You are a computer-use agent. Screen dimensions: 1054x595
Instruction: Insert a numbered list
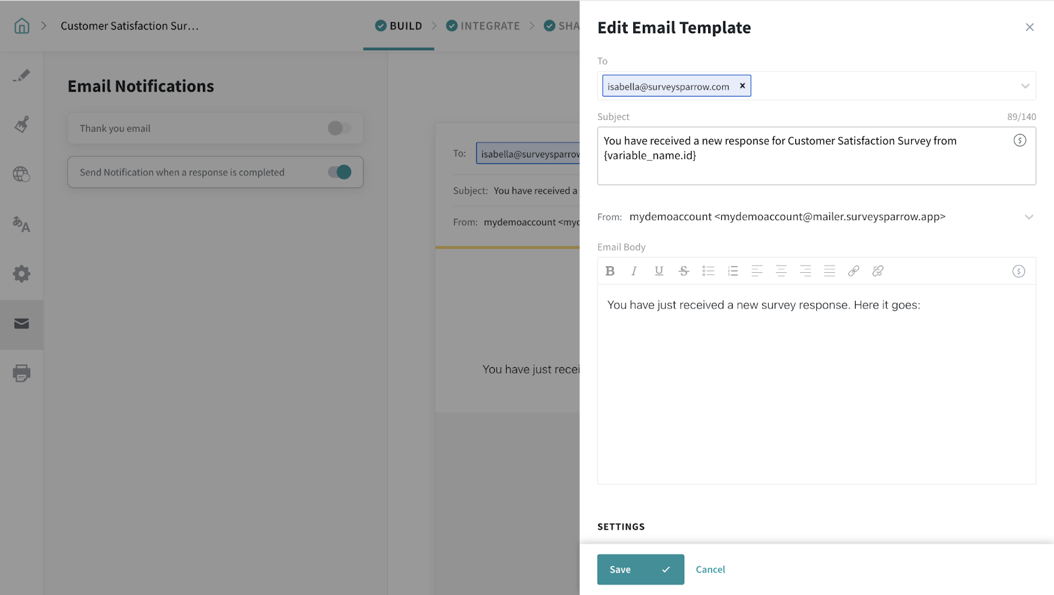(x=733, y=271)
